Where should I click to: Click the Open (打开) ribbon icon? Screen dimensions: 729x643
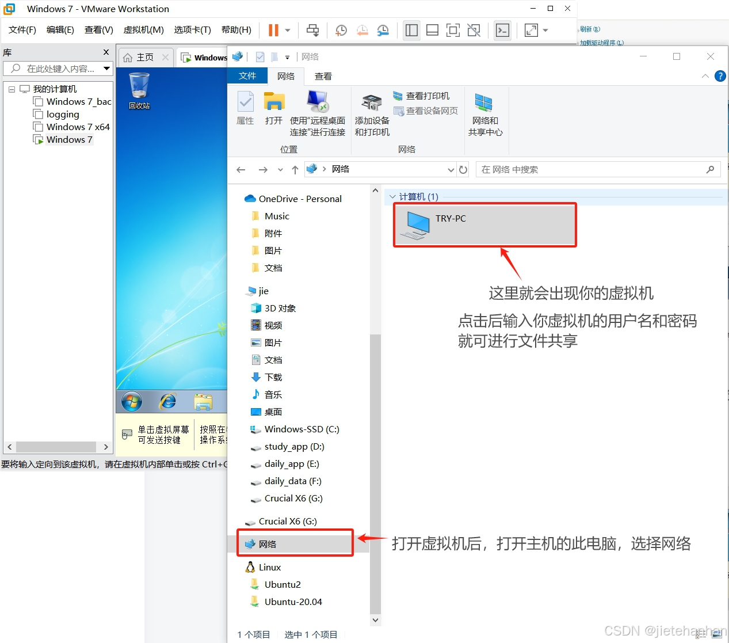pos(274,108)
